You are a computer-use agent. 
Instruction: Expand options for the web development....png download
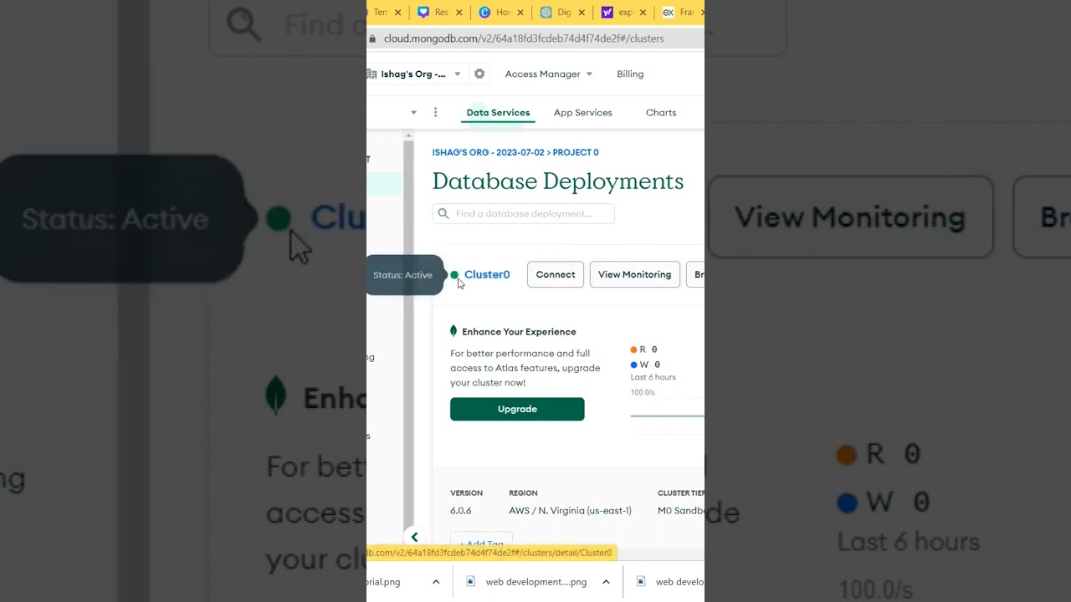click(606, 582)
